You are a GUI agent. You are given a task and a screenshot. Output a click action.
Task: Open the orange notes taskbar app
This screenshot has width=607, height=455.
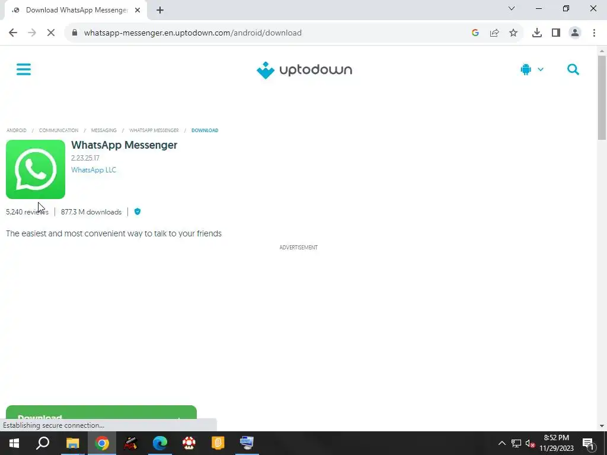218,443
